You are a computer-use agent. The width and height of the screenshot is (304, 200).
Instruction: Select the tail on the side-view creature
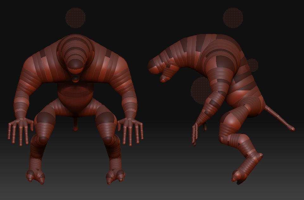point(280,118)
